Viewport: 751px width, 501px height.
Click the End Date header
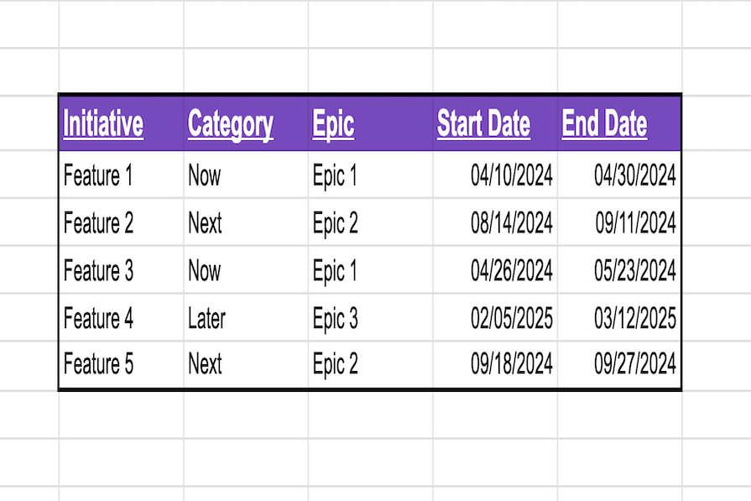click(x=604, y=124)
